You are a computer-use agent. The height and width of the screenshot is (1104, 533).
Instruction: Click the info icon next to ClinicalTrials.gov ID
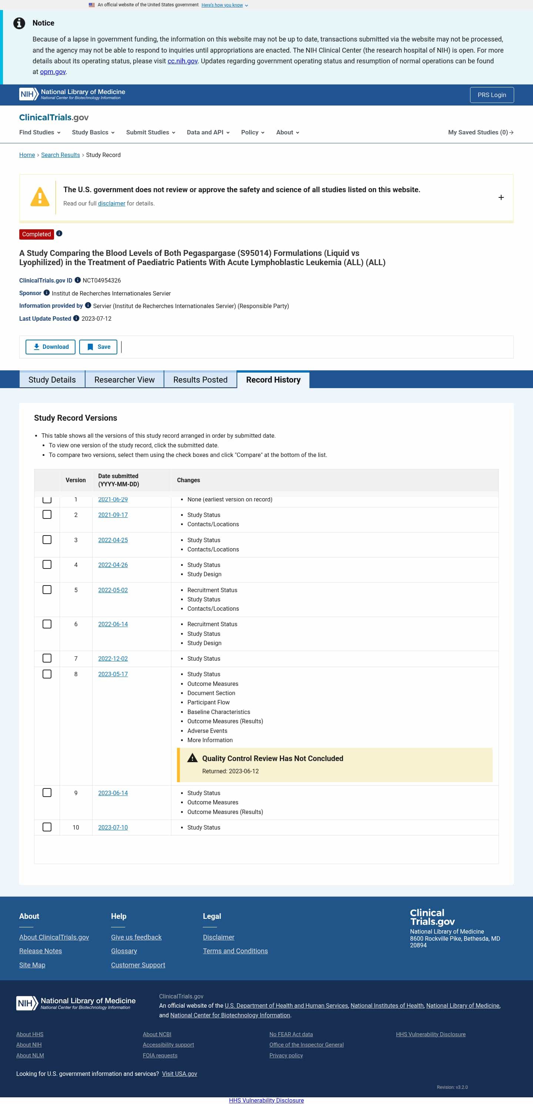(78, 280)
